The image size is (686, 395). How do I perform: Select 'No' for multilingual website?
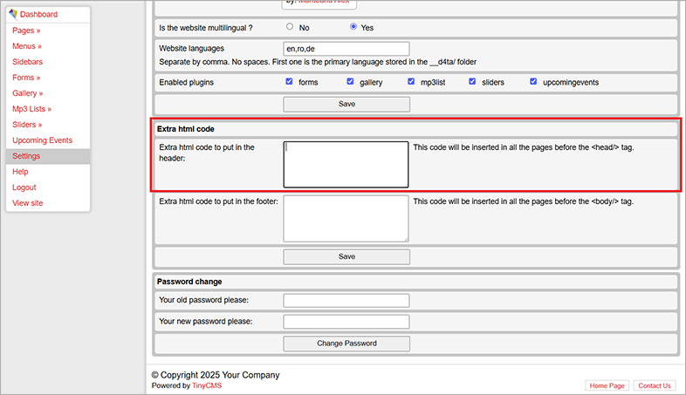290,27
